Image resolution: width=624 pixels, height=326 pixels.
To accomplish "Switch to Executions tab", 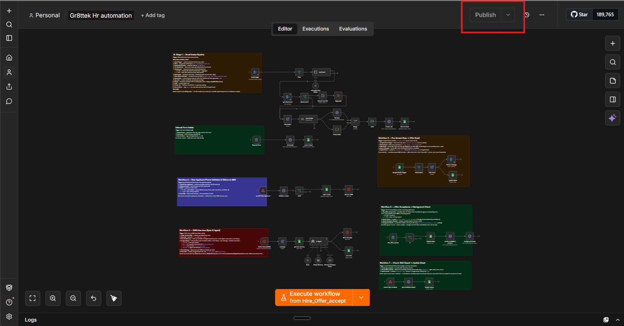I will (x=316, y=29).
